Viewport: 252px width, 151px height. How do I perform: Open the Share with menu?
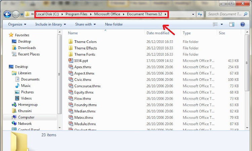85,24
